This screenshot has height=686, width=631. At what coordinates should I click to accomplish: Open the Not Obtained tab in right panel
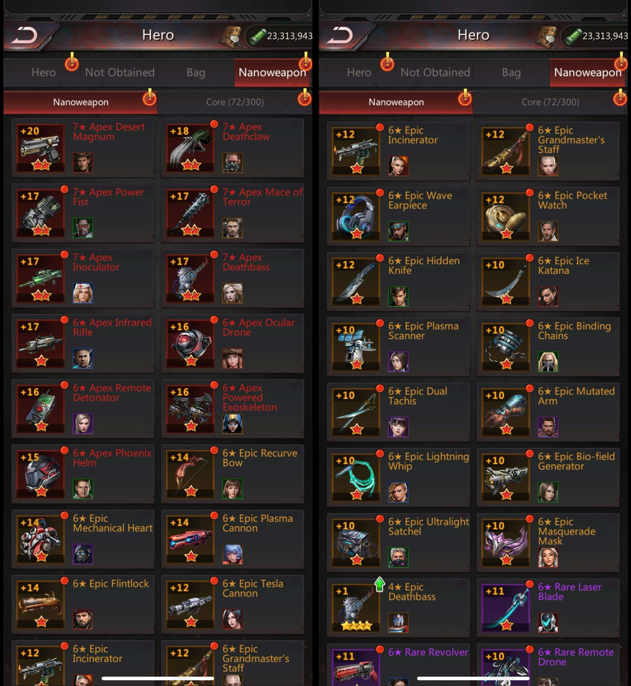coord(435,72)
